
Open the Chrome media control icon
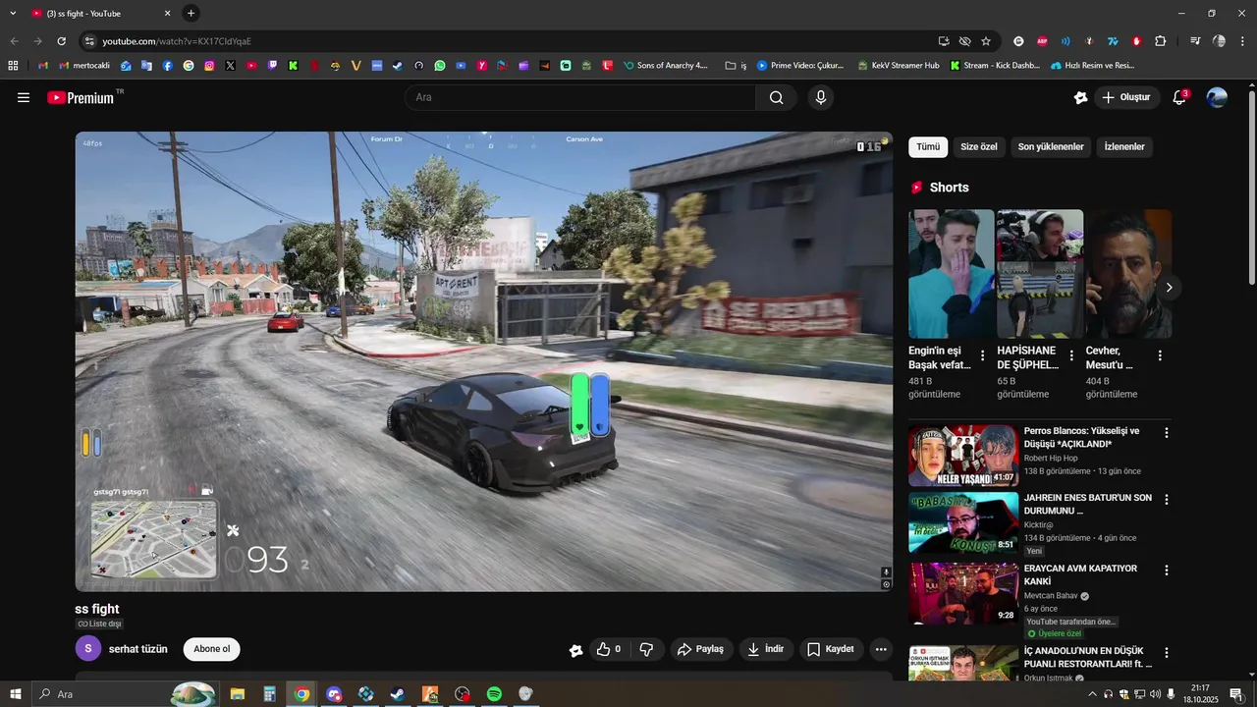pyautogui.click(x=1195, y=41)
